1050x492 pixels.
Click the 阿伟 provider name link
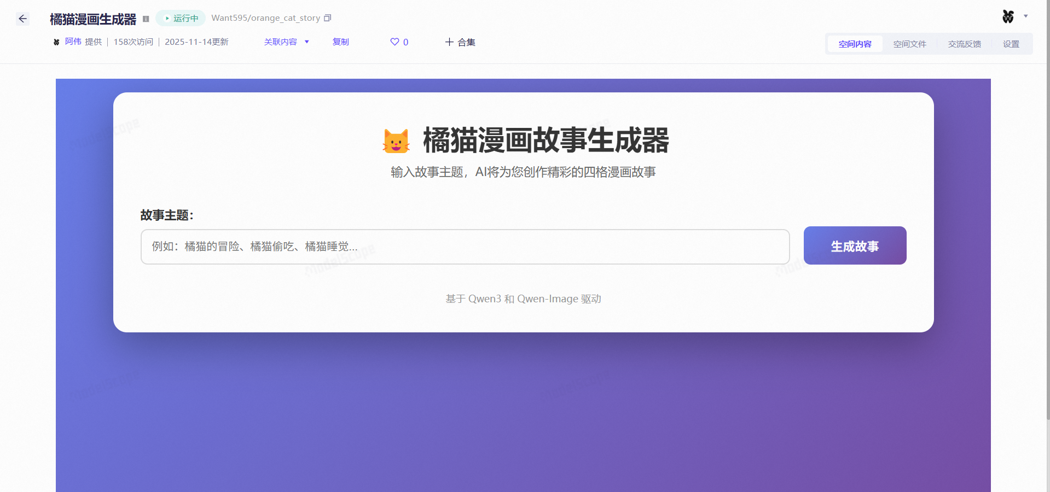pyautogui.click(x=73, y=42)
